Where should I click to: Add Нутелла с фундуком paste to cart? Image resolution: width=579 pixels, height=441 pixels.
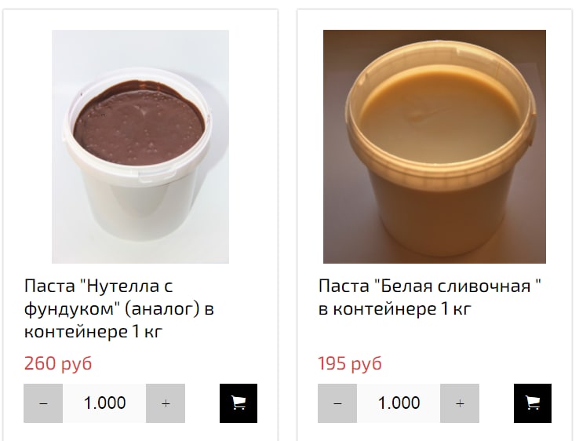239,403
